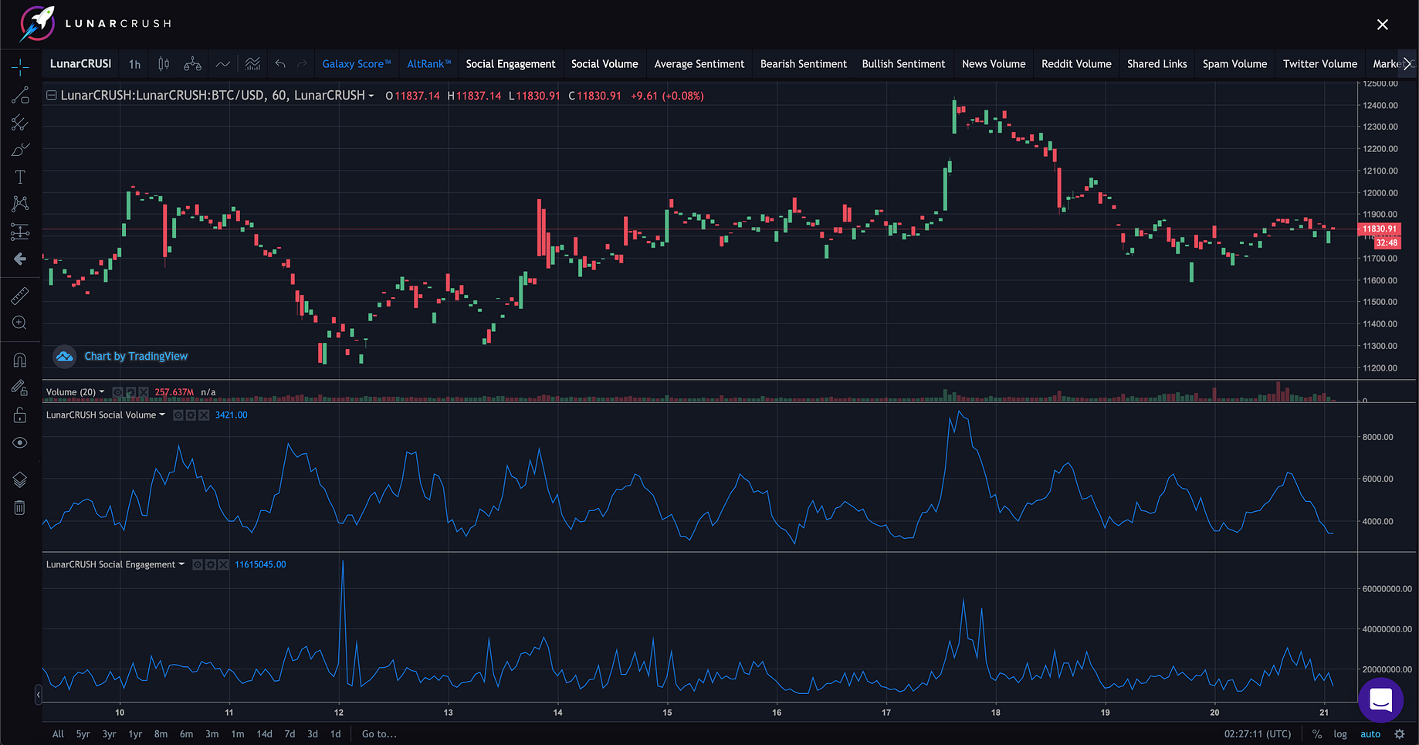Toggle lock all drawing tools
This screenshot has height=745, width=1419.
click(x=20, y=415)
